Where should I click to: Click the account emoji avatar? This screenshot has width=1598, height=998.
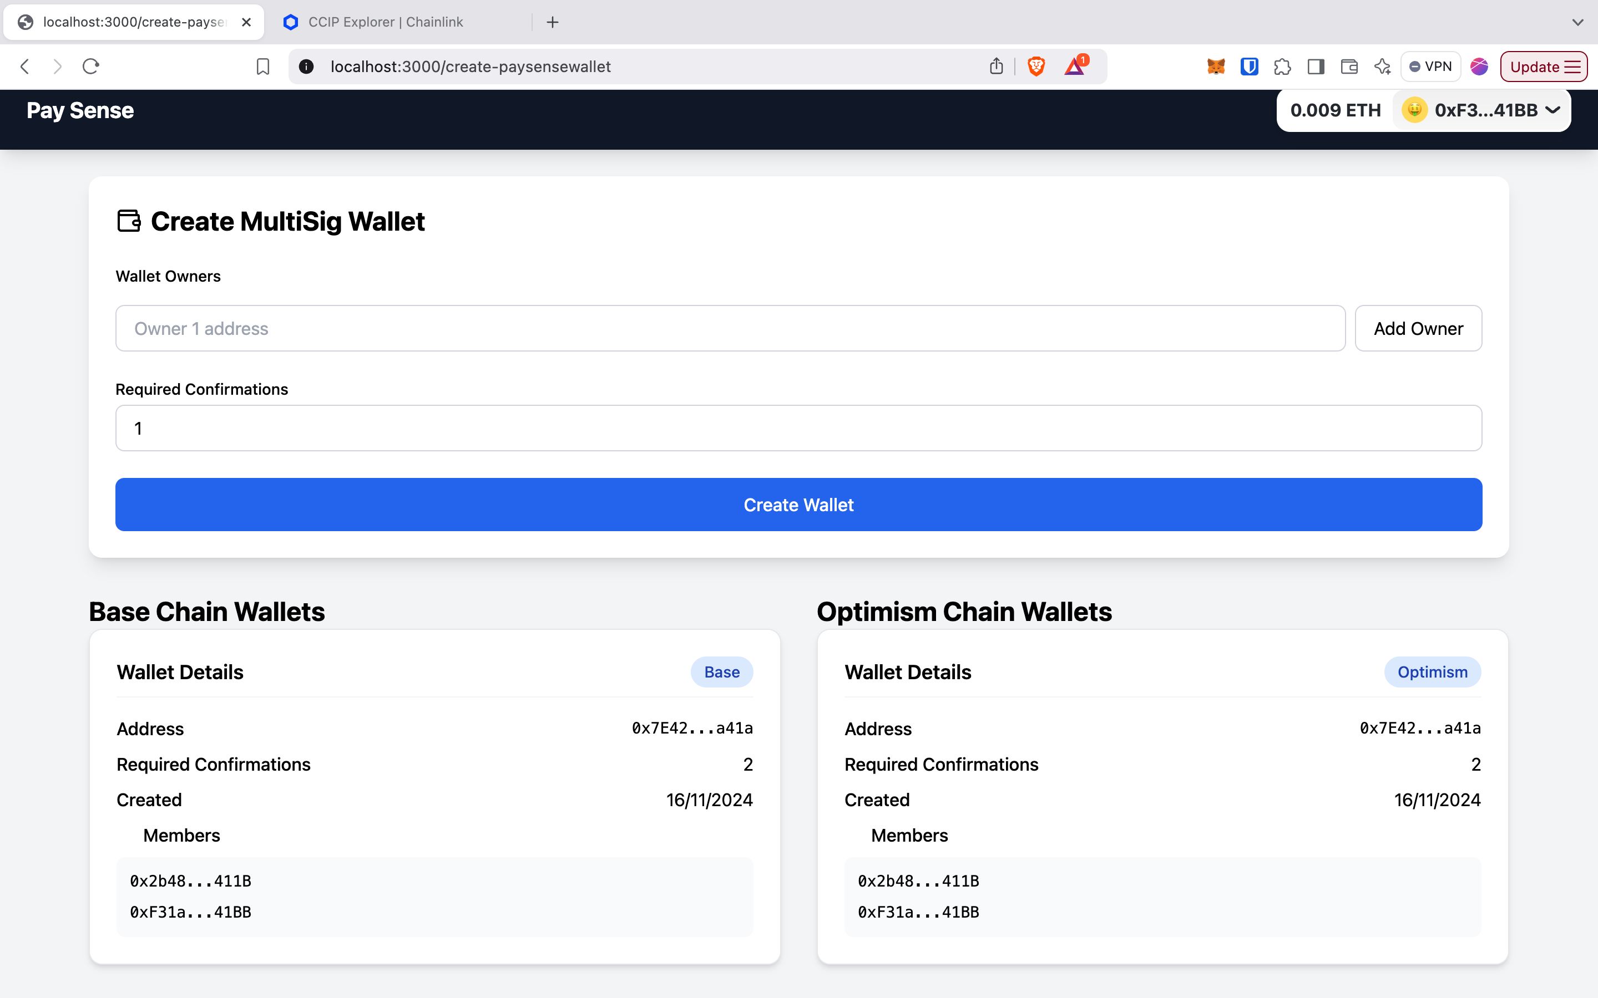1414,110
